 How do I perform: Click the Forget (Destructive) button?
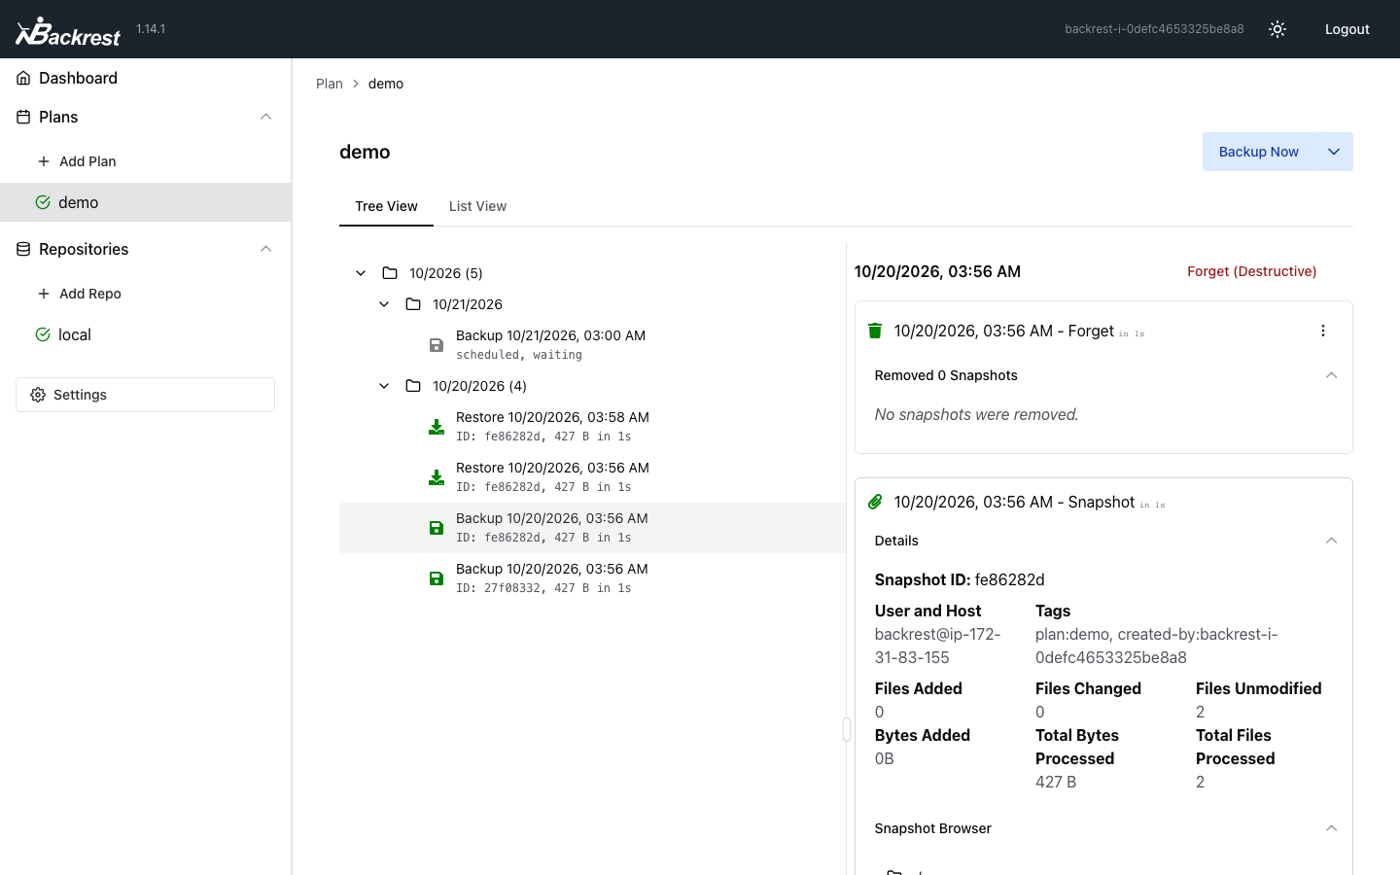(1251, 271)
